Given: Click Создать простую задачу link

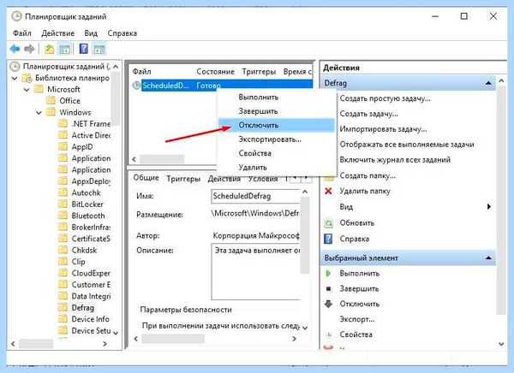Looking at the screenshot, I should pyautogui.click(x=385, y=98).
